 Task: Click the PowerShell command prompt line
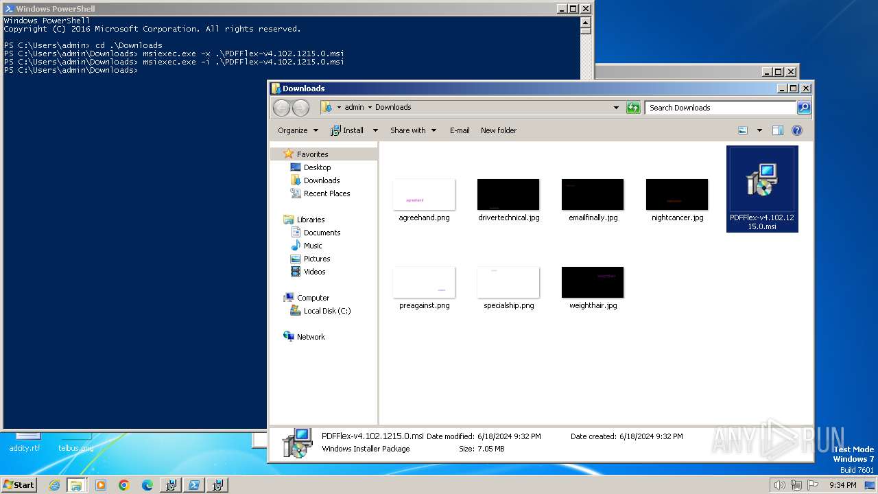click(x=71, y=70)
